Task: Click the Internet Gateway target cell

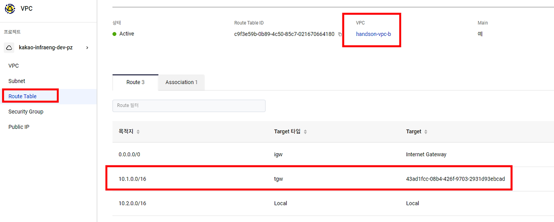Action: coord(426,154)
